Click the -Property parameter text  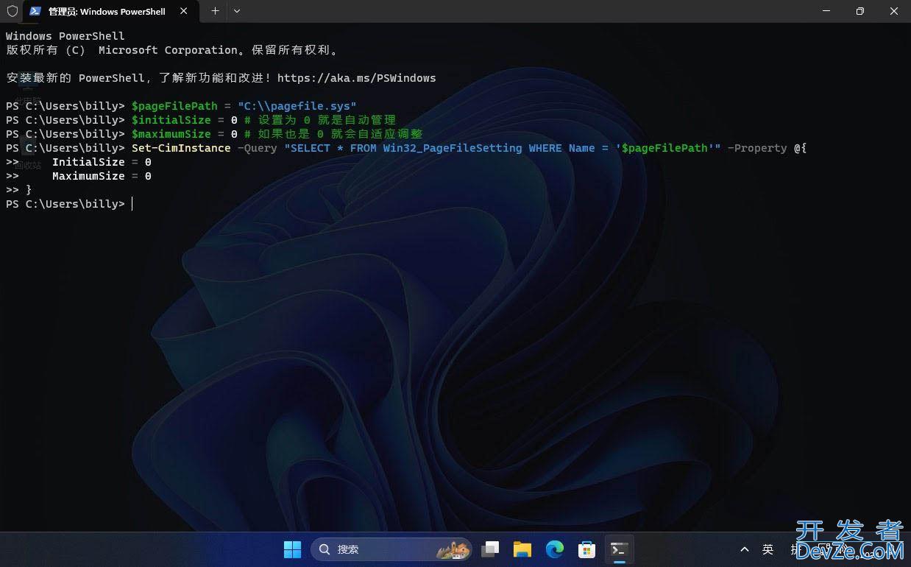[x=757, y=148]
